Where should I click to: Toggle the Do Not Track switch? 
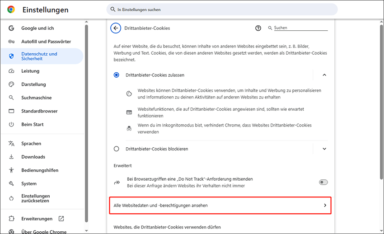pyautogui.click(x=323, y=182)
